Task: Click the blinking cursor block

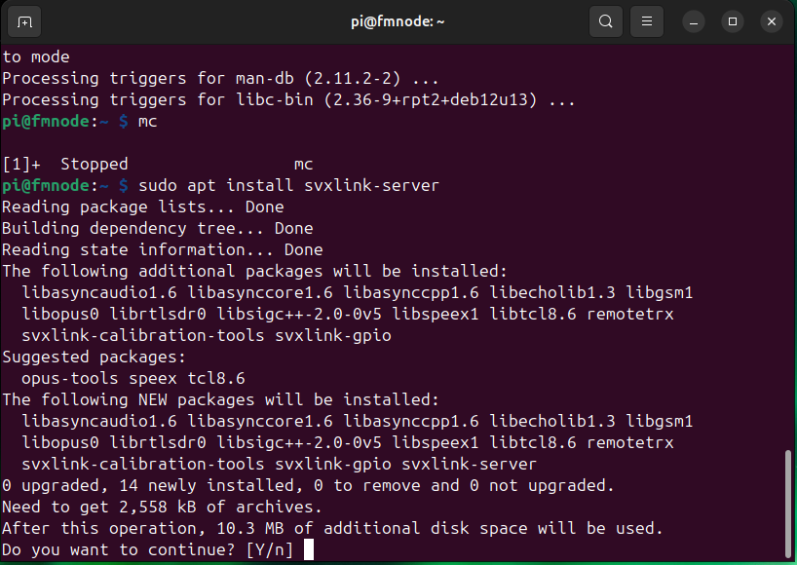Action: pos(309,549)
